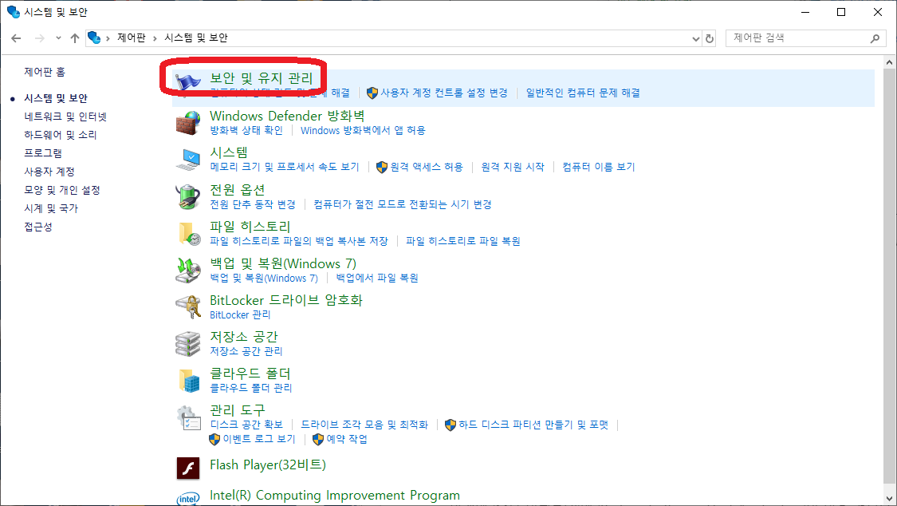
Task: Click 하드 디스크 파티션 만들기 및 포맷
Action: click(x=533, y=425)
